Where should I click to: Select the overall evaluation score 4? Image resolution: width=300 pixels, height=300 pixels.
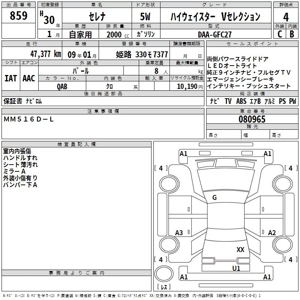(x=286, y=17)
